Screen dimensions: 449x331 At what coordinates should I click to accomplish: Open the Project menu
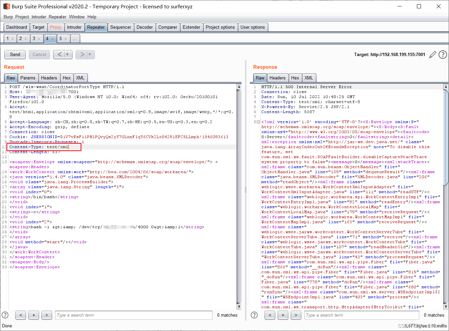click(22, 17)
